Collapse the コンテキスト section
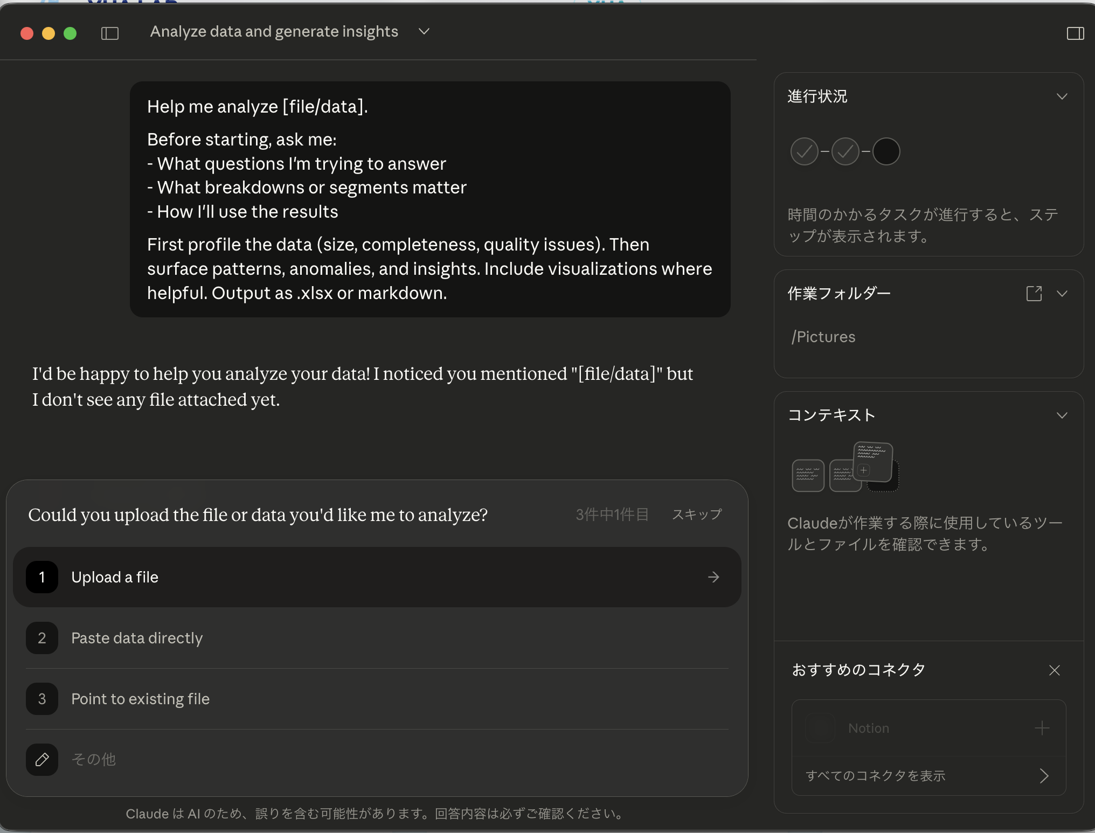The image size is (1095, 833). click(1062, 415)
